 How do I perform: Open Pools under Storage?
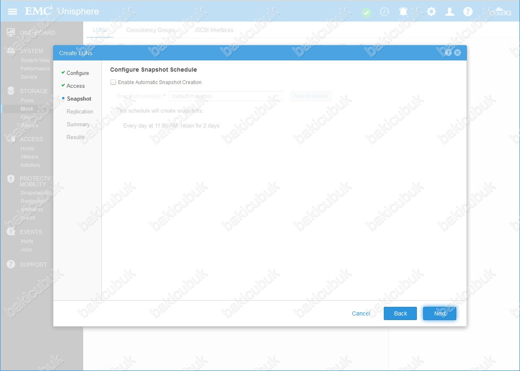pyautogui.click(x=27, y=101)
